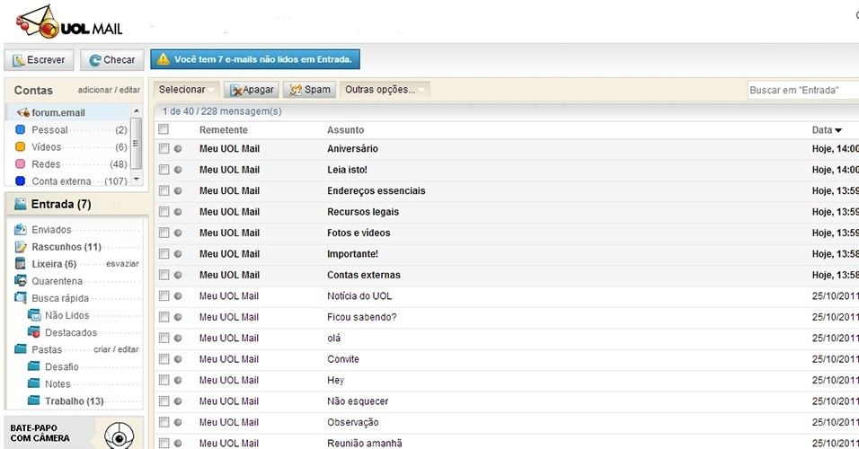Expand the Outras opções dropdown
859x449 pixels.
point(385,90)
